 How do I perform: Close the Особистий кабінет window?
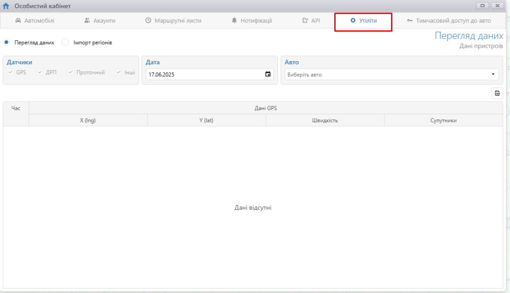point(498,5)
